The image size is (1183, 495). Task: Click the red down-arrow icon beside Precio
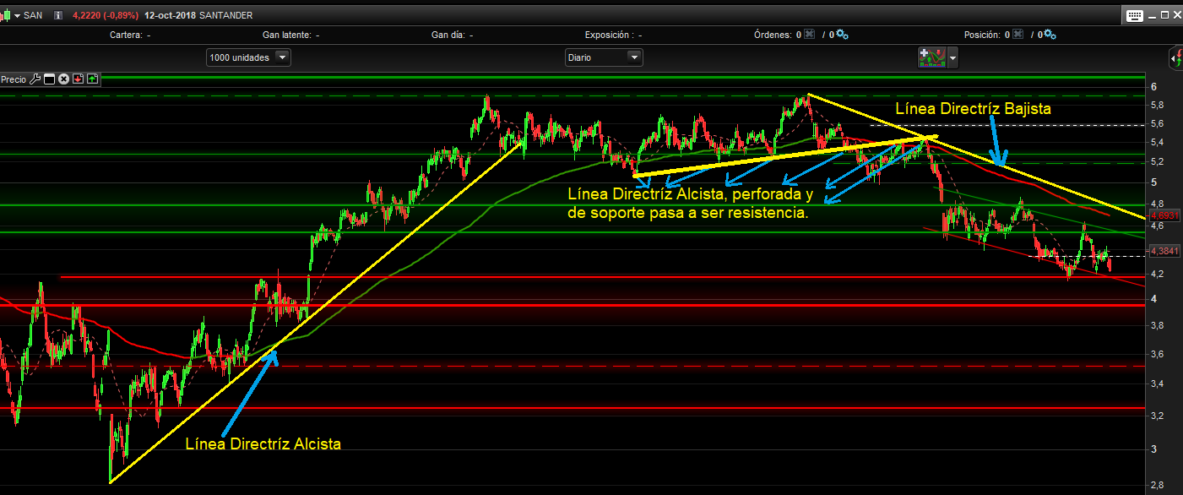78,79
